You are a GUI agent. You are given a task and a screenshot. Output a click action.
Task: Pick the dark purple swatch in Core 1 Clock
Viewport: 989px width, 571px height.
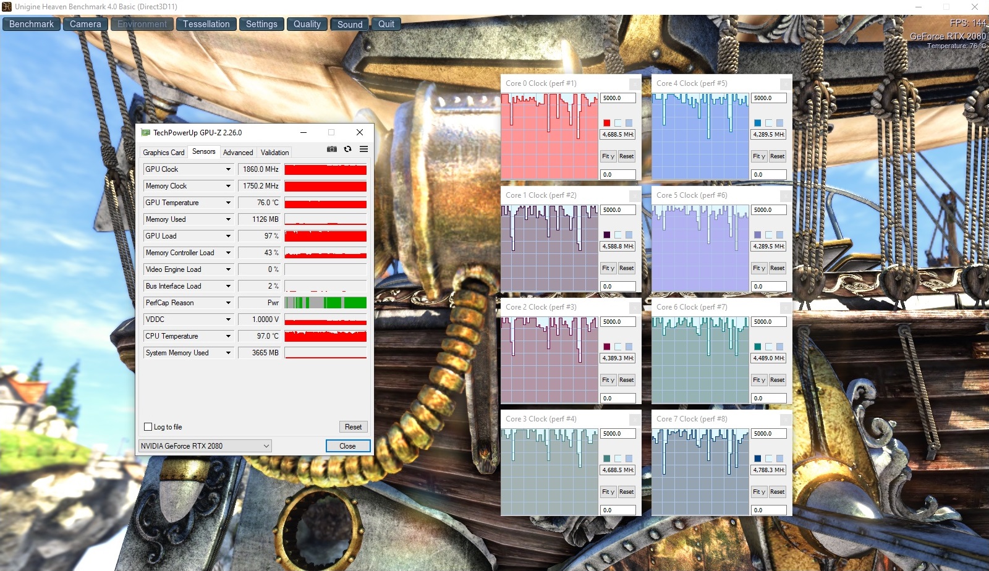[607, 235]
